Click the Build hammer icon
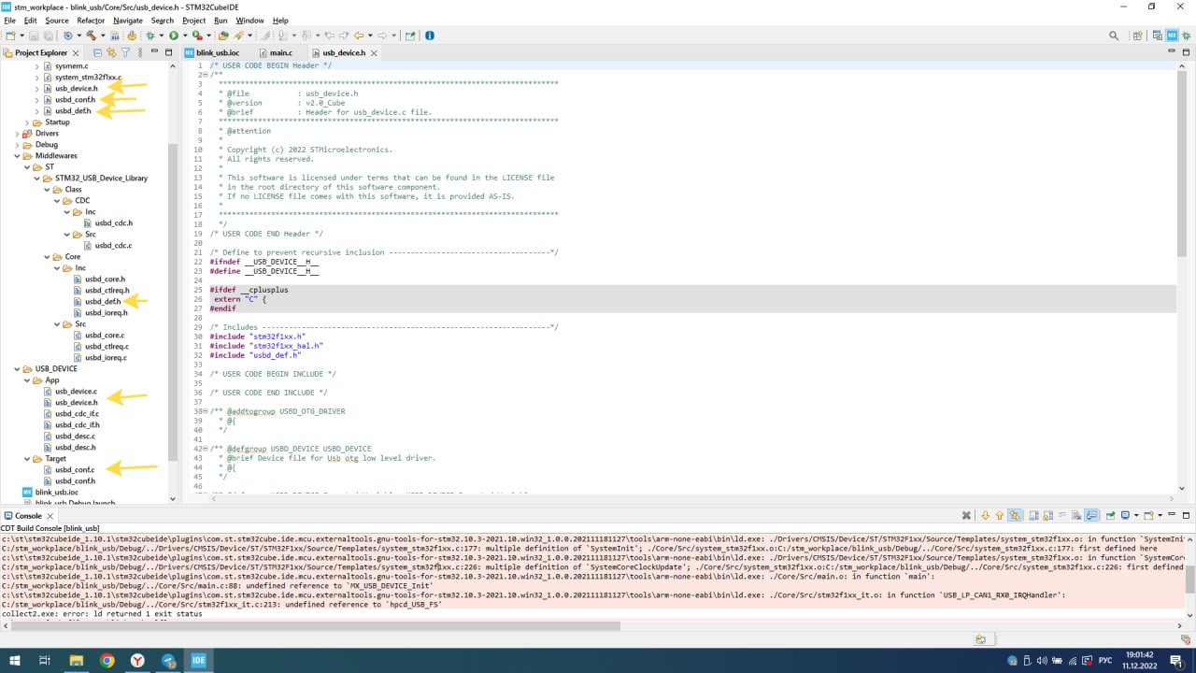The width and height of the screenshot is (1196, 673). coord(92,36)
